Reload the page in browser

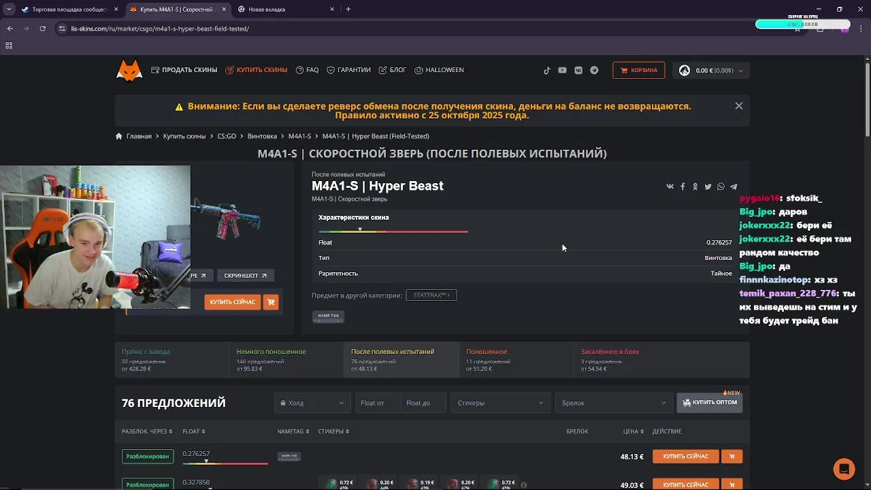click(x=42, y=29)
